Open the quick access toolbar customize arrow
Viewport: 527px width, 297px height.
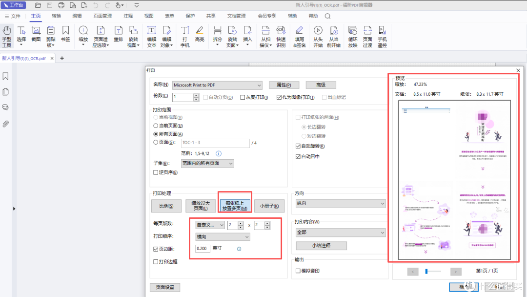click(x=137, y=5)
